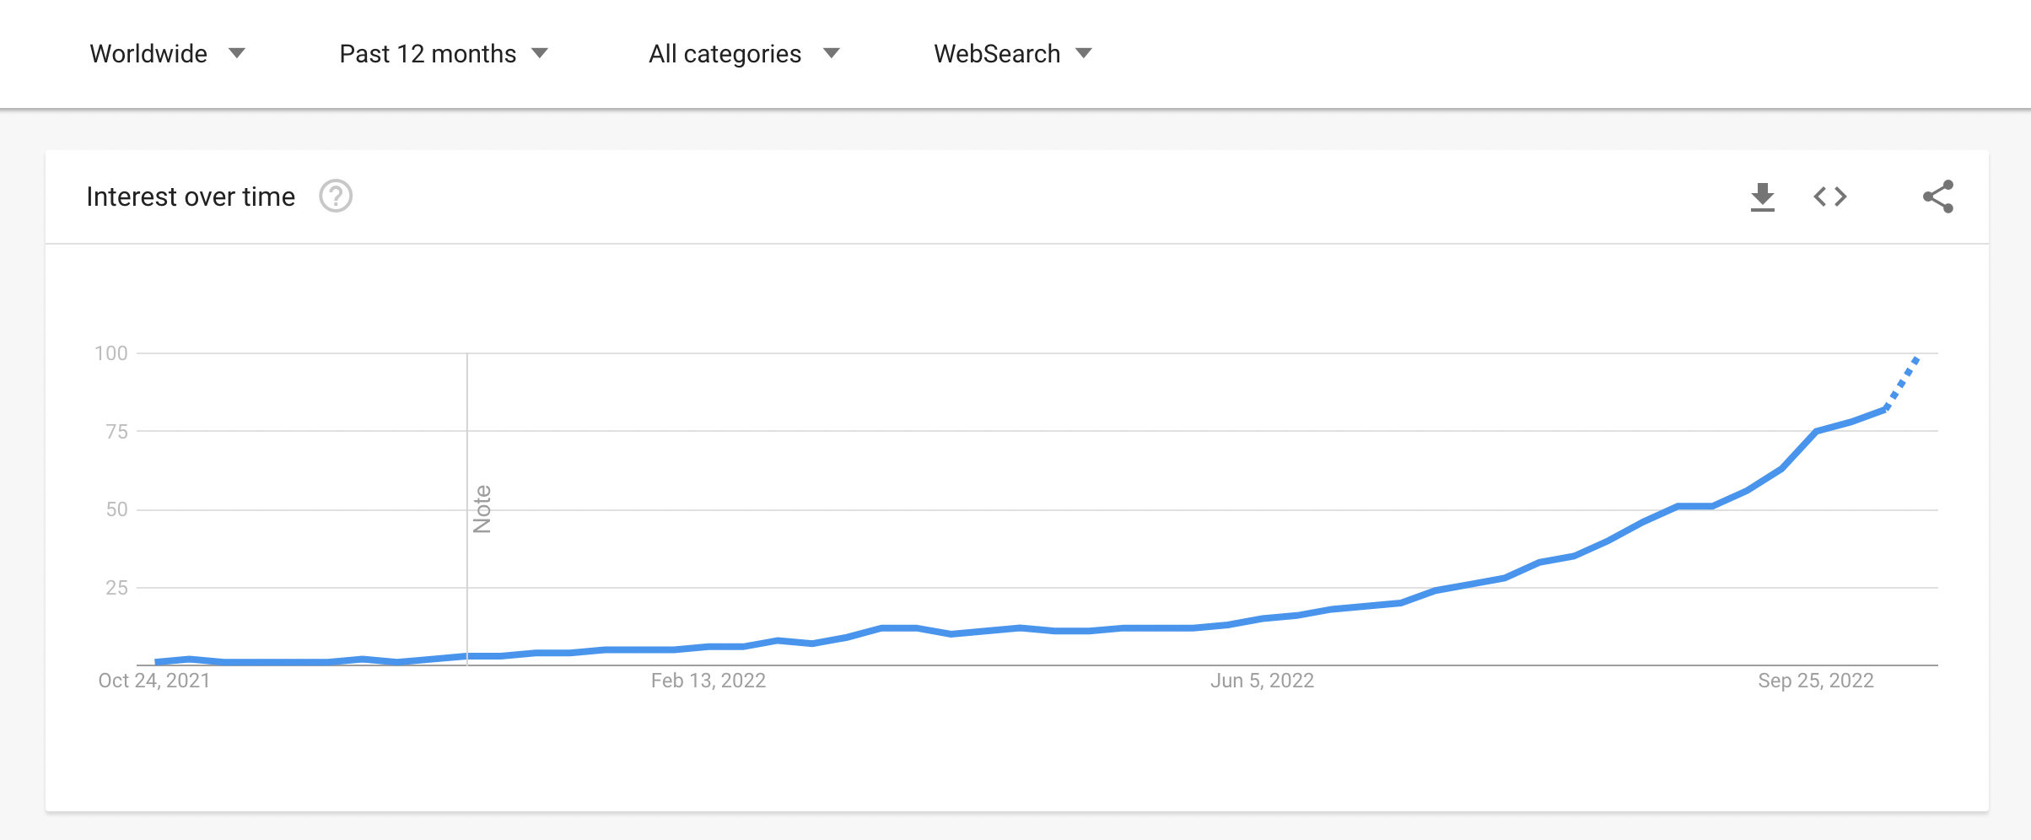Expand the All categories dropdown
The height and width of the screenshot is (840, 2031).
click(744, 54)
